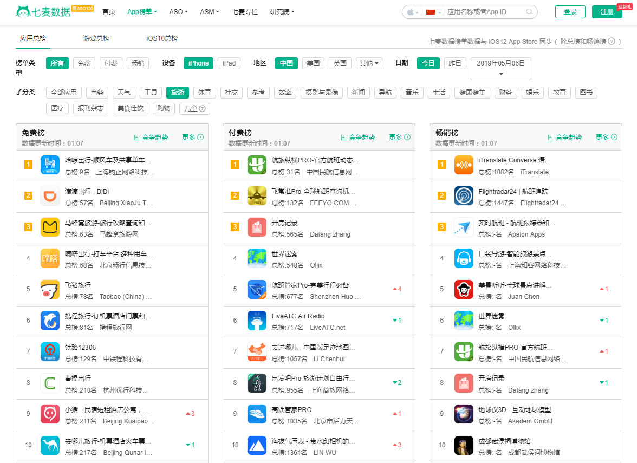Click the search magnifier icon
The height and width of the screenshot is (463, 637).
(529, 12)
